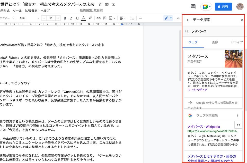Open the account profile avatar
Viewport: 247px width, 163px height.
(x=240, y=7)
